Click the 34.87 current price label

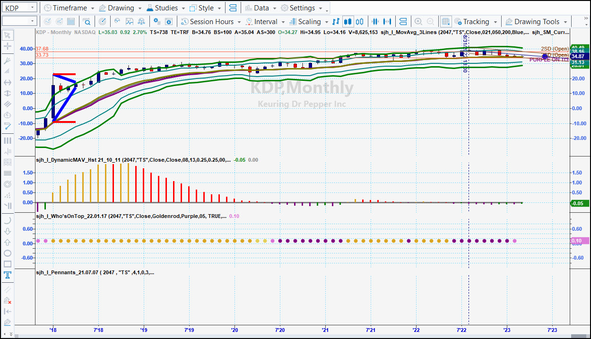(580, 56)
